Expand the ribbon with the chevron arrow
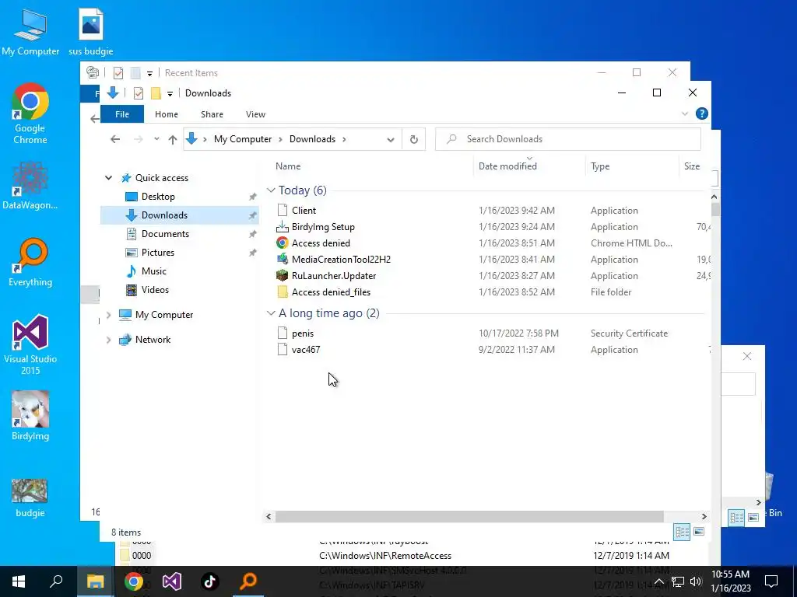The image size is (797, 597). tap(685, 113)
